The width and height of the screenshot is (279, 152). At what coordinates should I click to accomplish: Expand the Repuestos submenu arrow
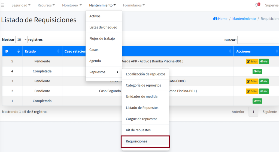coord(117,72)
